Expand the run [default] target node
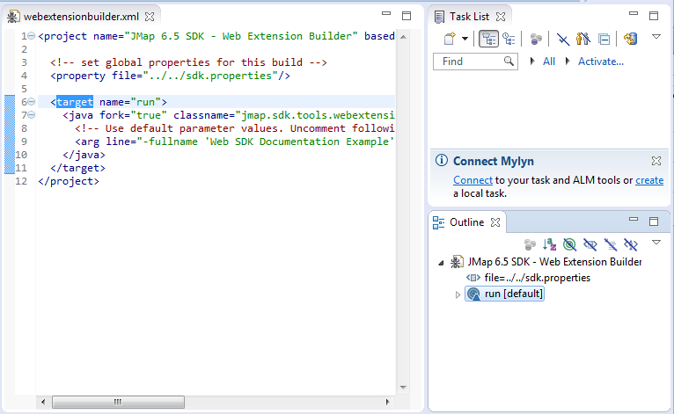The height and width of the screenshot is (414, 674). pos(458,294)
